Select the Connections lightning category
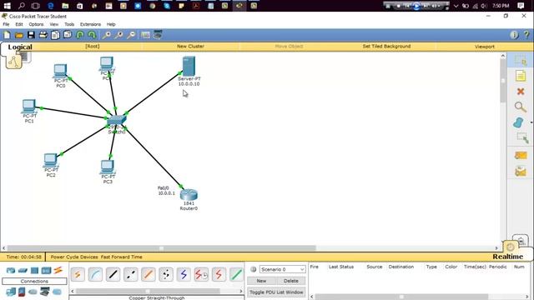The height and width of the screenshot is (300, 534). point(58,270)
